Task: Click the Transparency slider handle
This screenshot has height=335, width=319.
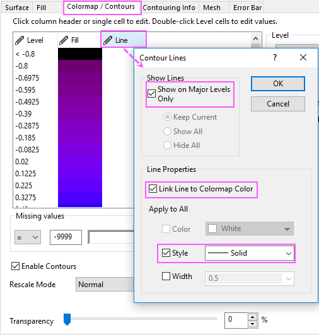Action: pos(67,319)
